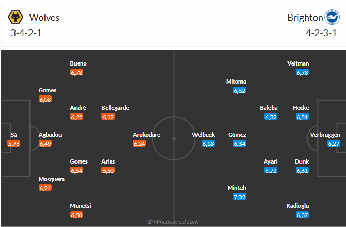Click goalkeeper Sá's 5,76 rating badge
This screenshot has height=227, width=346.
14,143
